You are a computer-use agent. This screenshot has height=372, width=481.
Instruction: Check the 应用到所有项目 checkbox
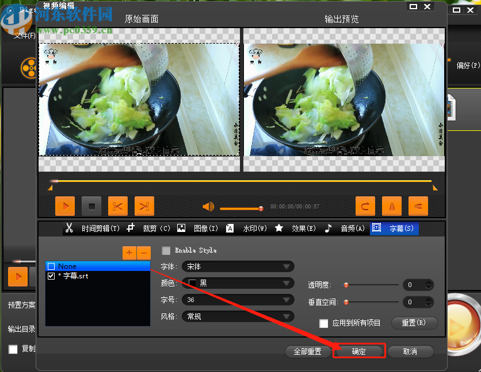click(x=324, y=323)
